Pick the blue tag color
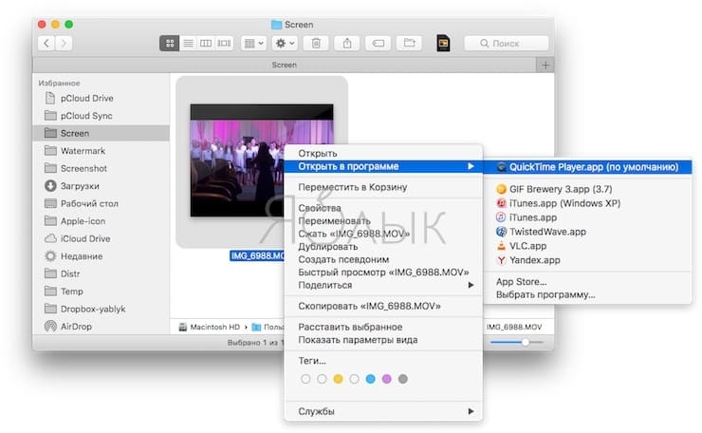Viewport: 702px width, 433px height. pos(370,379)
